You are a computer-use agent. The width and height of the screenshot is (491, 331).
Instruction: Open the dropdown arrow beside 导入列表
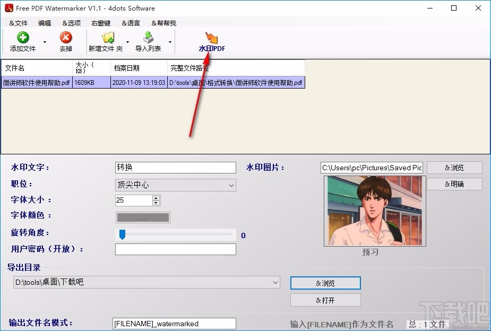[170, 42]
